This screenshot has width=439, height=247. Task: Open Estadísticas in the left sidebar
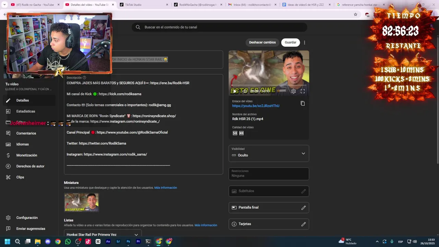pos(26,111)
